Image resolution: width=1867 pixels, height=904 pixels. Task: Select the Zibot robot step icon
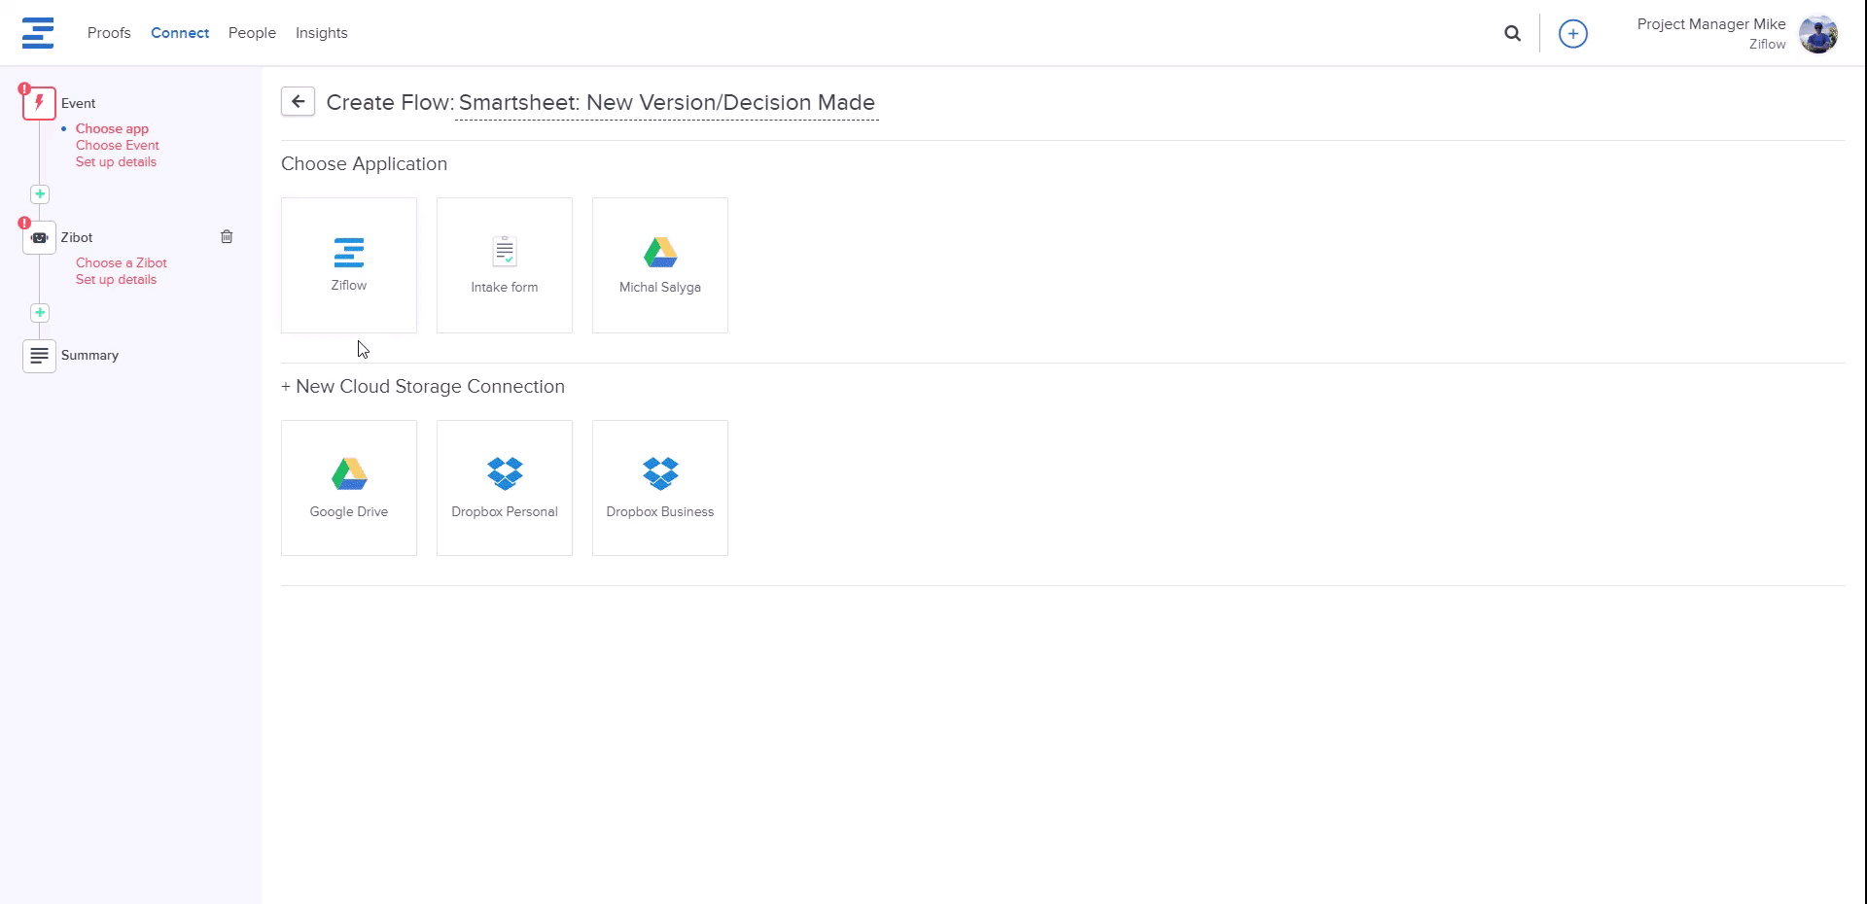click(39, 237)
